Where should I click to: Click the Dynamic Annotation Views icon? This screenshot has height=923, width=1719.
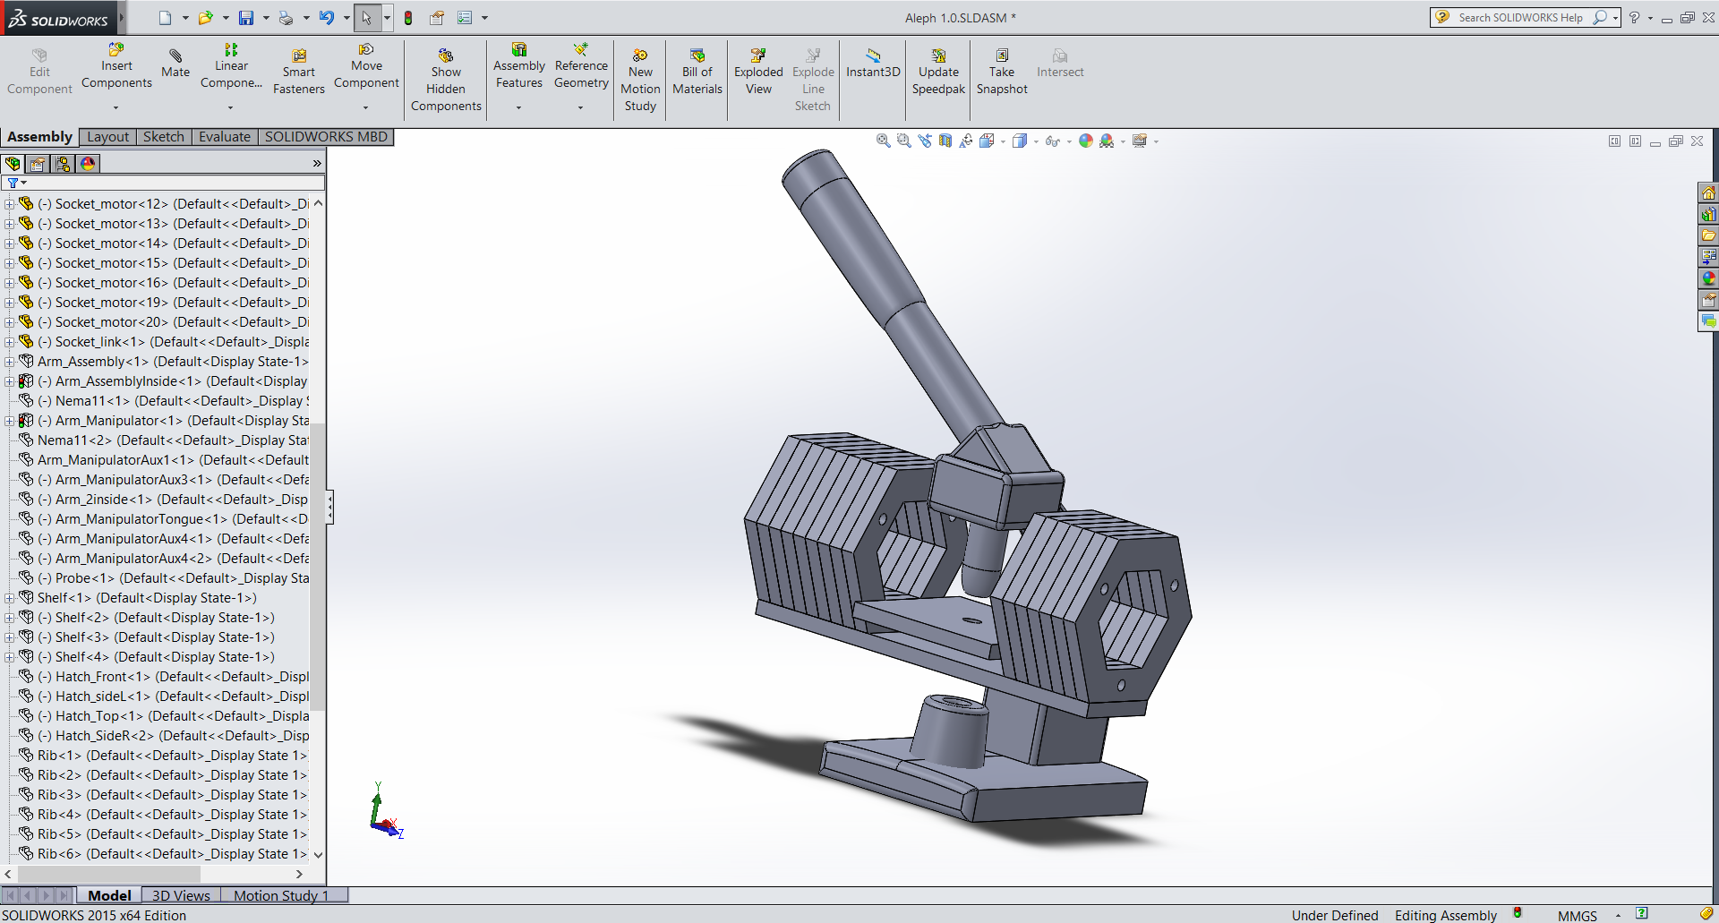coord(966,141)
